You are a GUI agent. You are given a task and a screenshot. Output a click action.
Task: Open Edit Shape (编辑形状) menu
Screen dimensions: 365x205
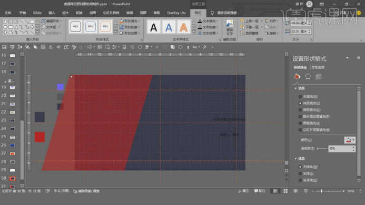(52, 21)
